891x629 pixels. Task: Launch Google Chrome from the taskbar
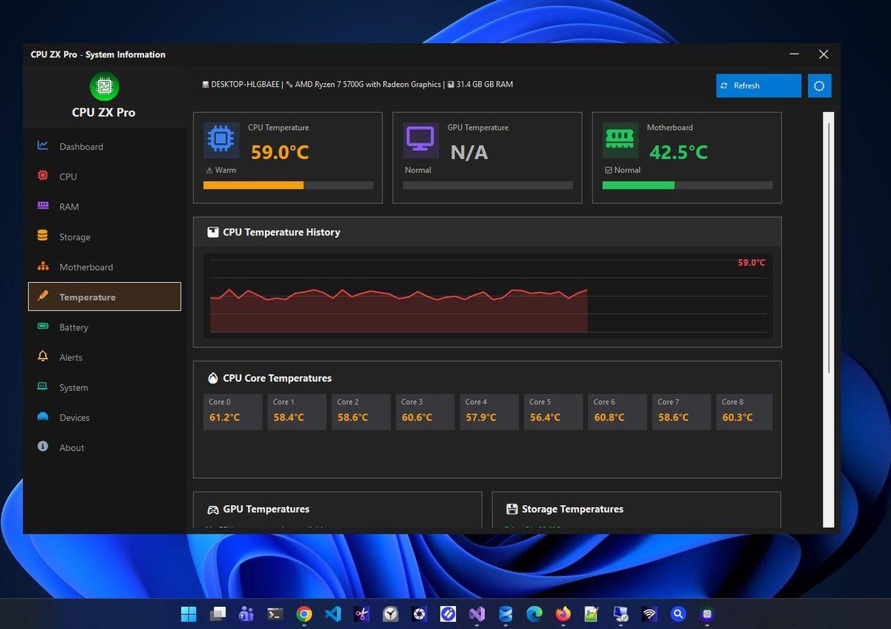pyautogui.click(x=304, y=614)
